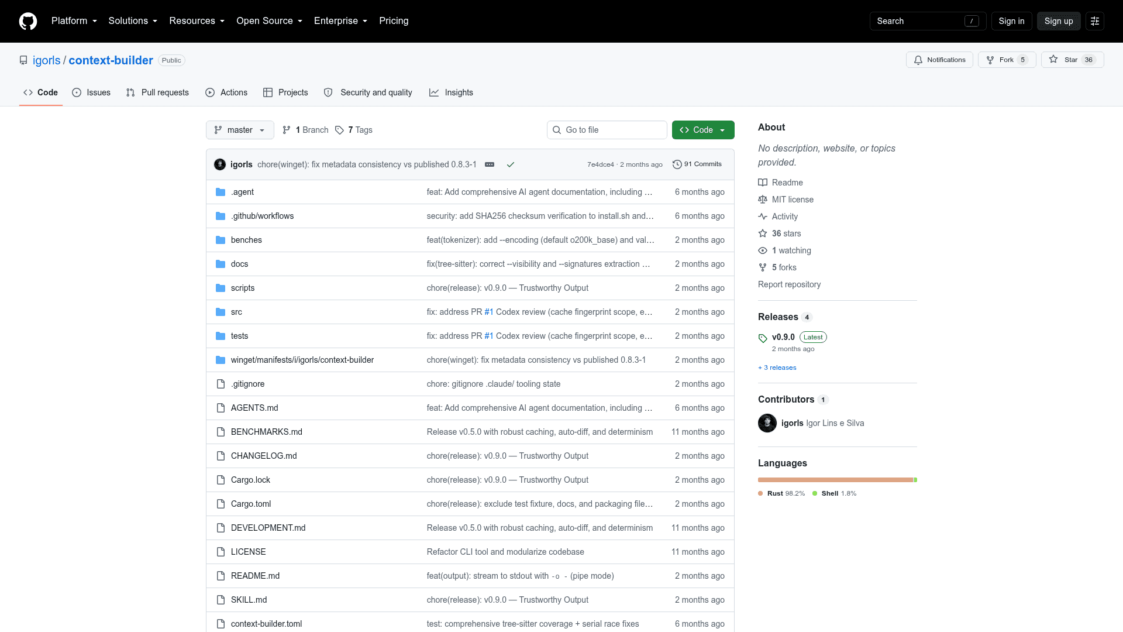Screen dimensions: 1123x632
Task: Click the commit status checkmark icon
Action: [511, 164]
